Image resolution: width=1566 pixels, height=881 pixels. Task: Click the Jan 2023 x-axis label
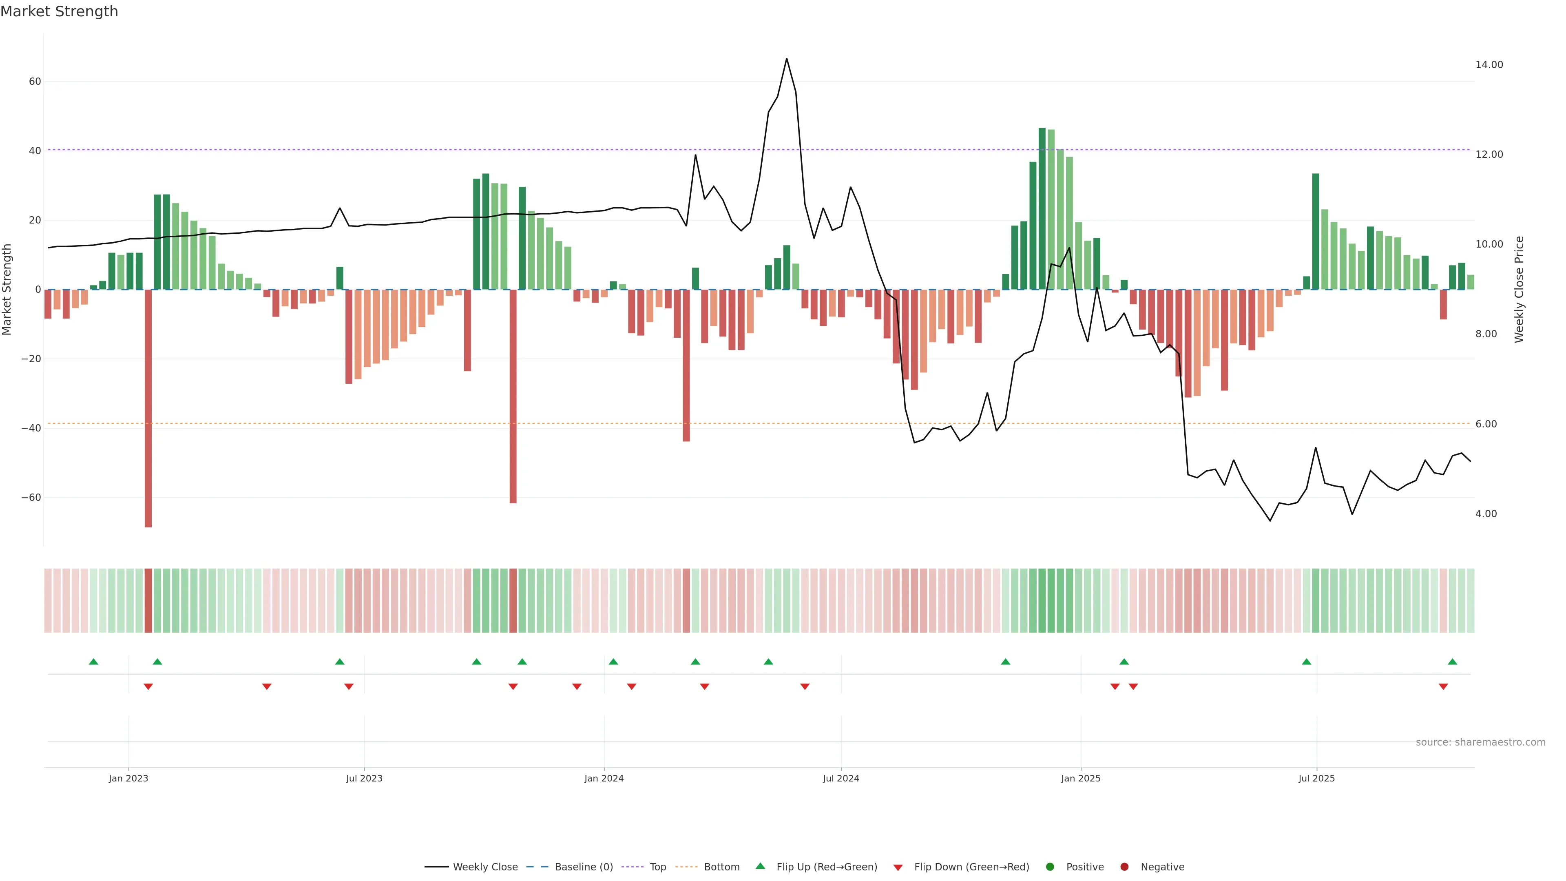pos(128,778)
